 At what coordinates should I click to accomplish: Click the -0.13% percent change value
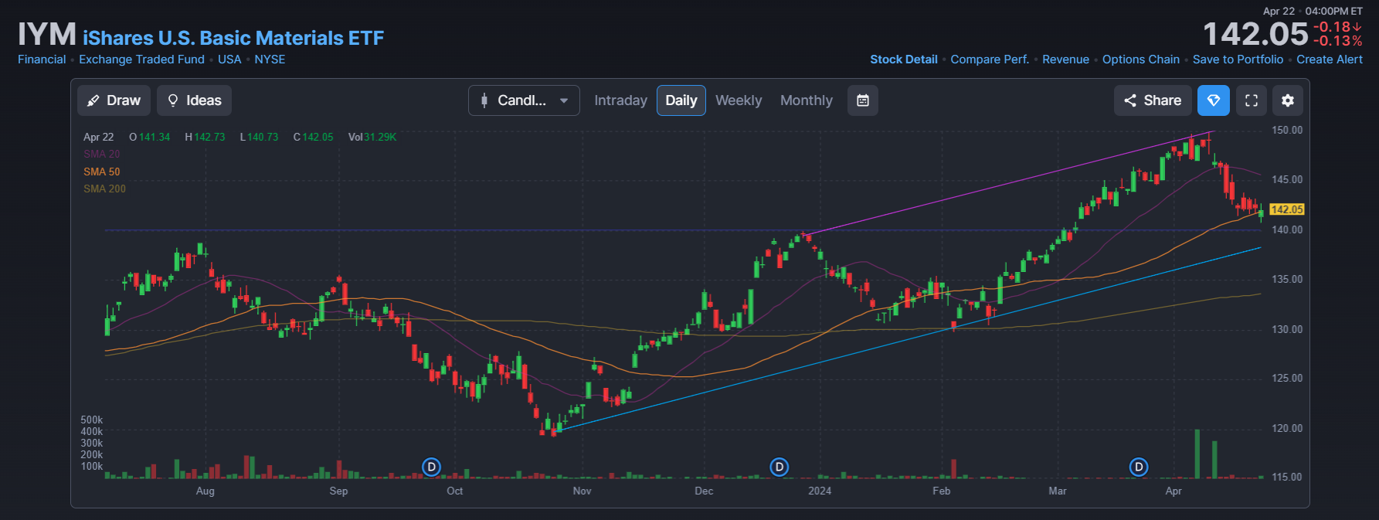[1338, 41]
